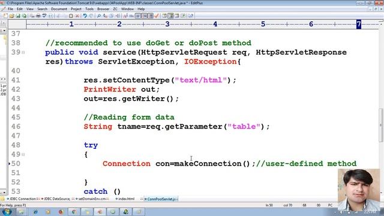
Task: Toggle word wrap
Action: (x=138, y=16)
